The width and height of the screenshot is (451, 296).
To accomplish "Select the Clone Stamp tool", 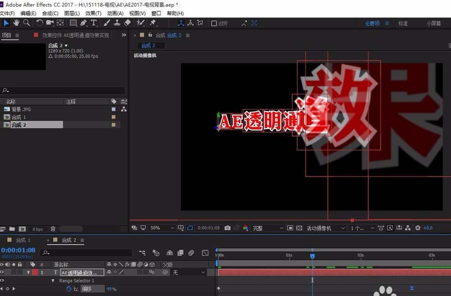I will click(116, 22).
